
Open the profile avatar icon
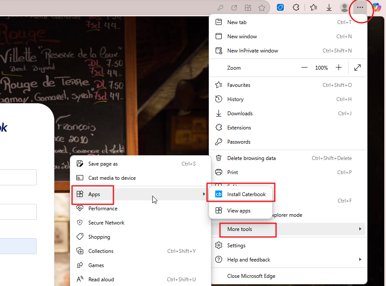[x=344, y=7]
